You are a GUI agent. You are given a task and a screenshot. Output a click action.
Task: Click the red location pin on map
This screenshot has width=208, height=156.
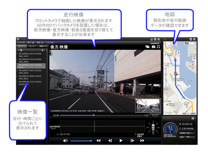coord(175,73)
